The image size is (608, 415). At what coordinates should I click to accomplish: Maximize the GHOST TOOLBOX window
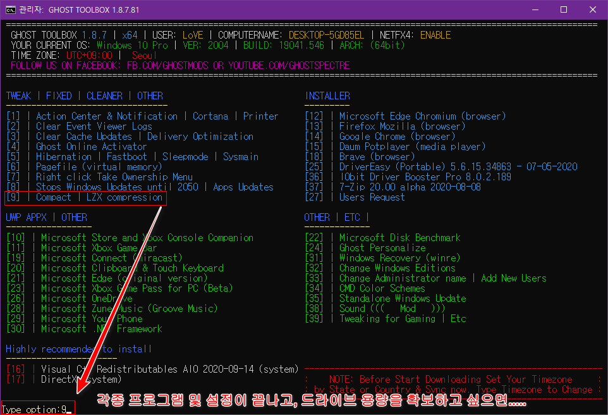(x=564, y=9)
